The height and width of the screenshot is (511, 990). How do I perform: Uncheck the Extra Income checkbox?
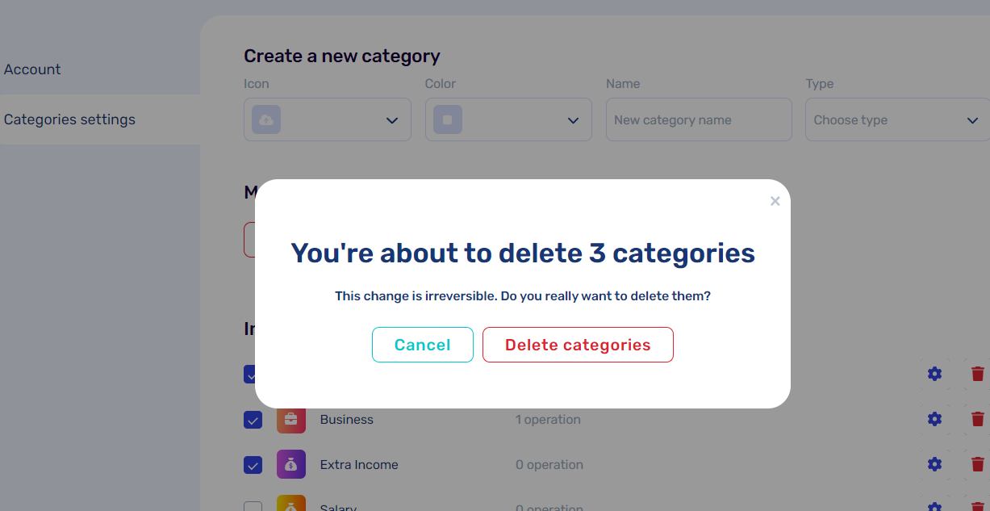[253, 465]
